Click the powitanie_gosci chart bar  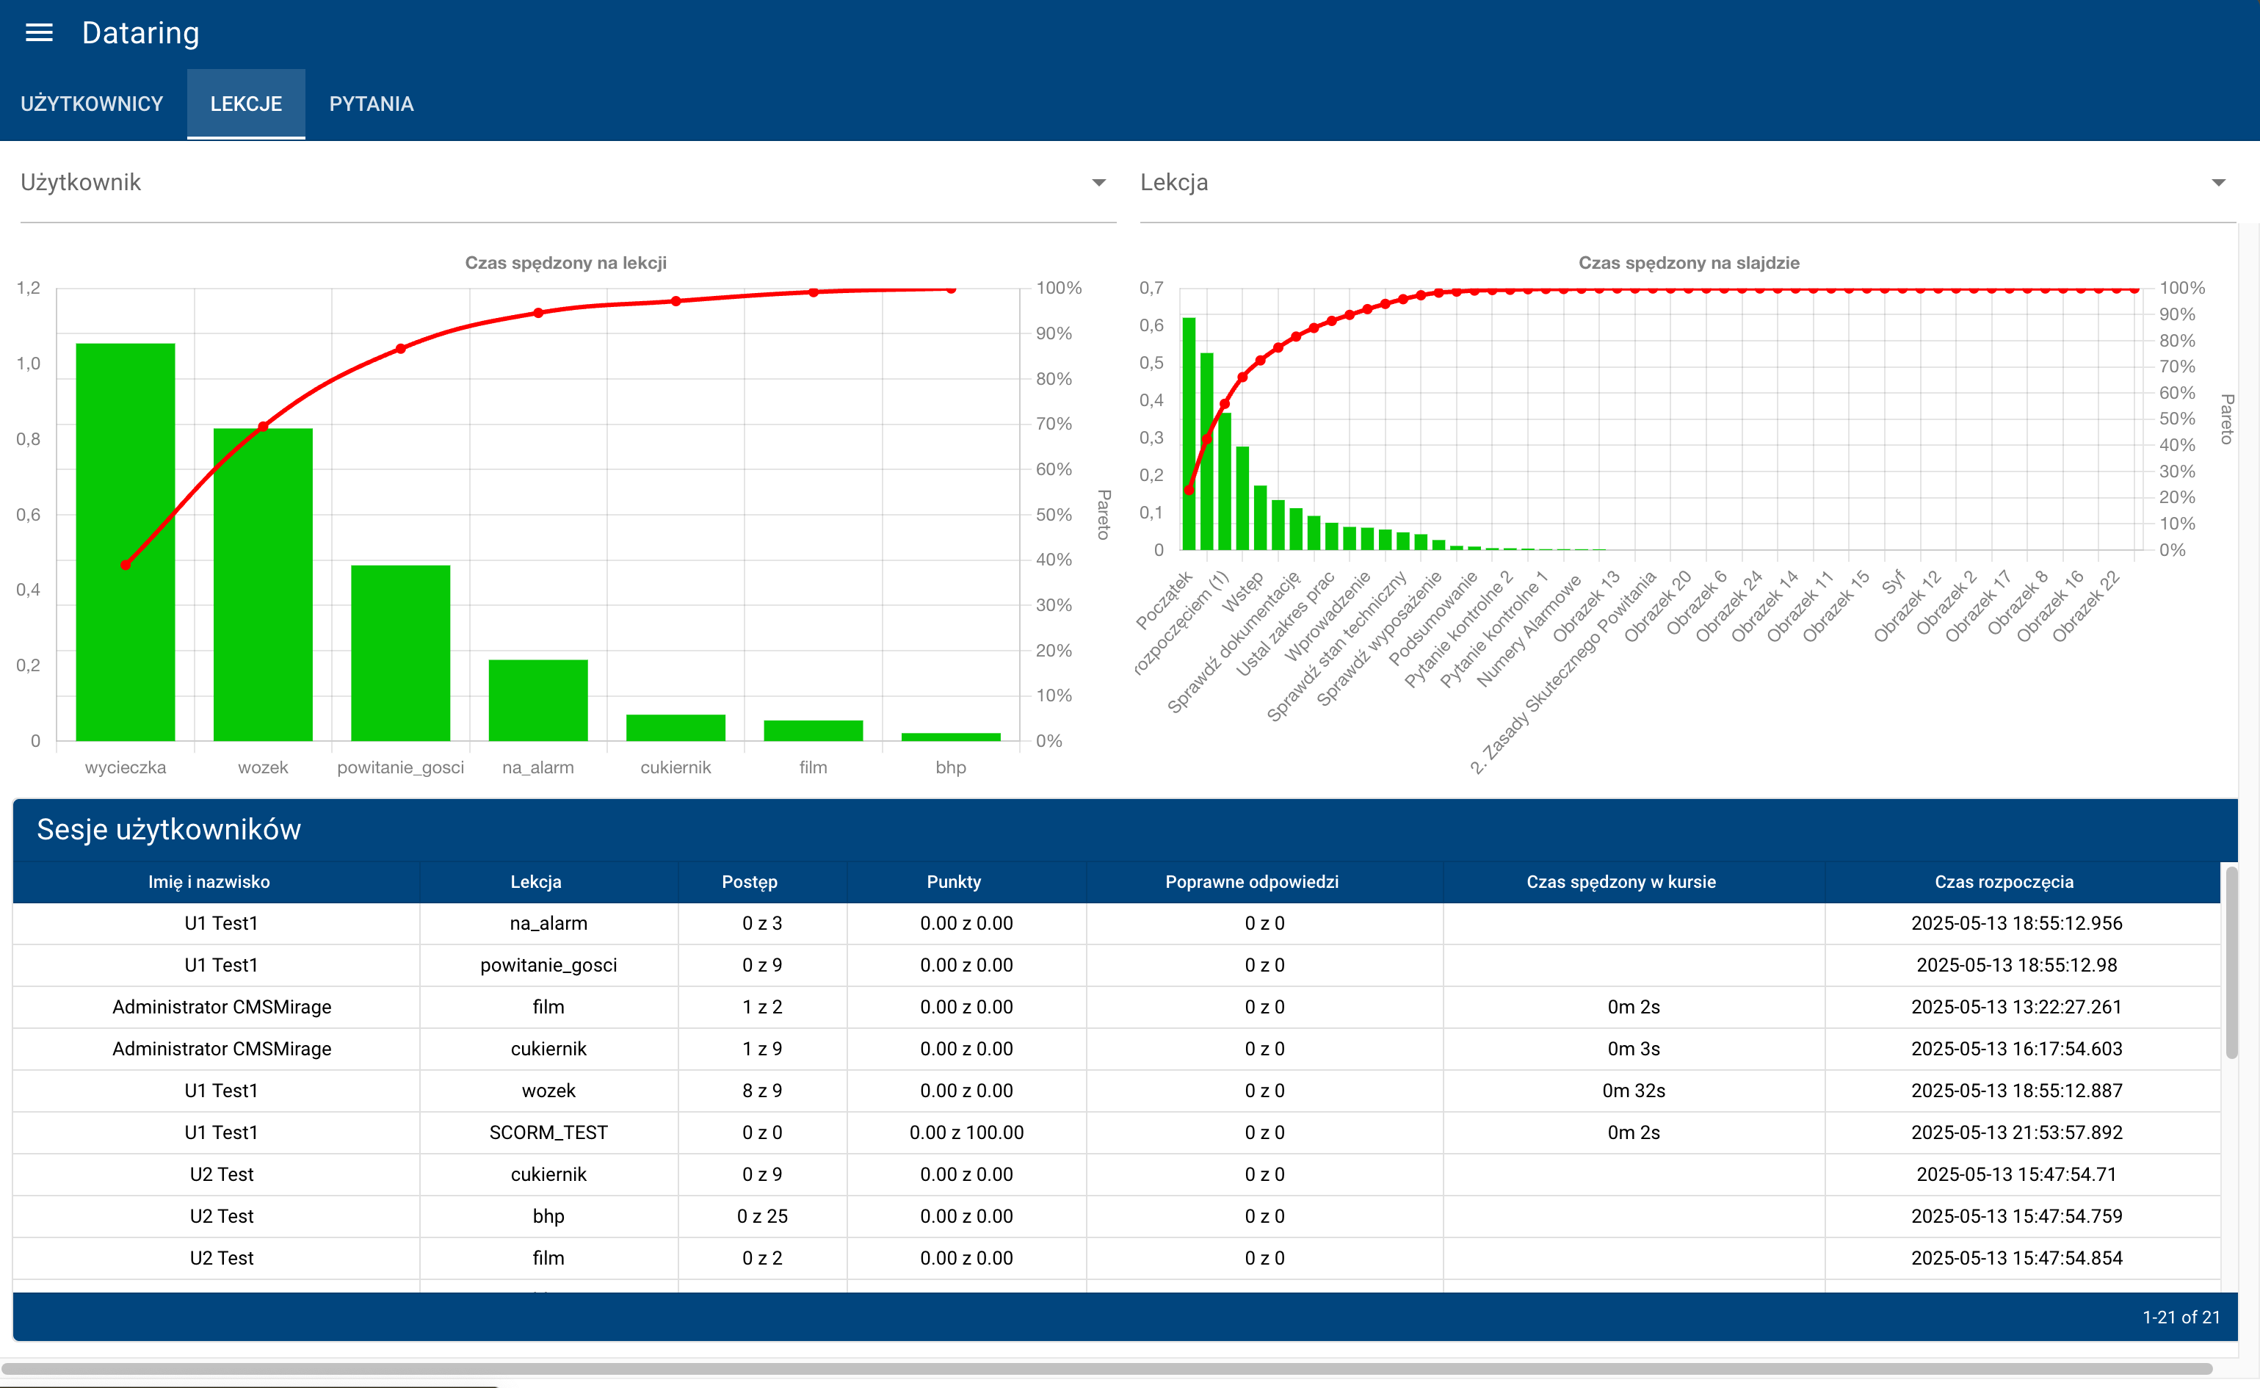400,652
